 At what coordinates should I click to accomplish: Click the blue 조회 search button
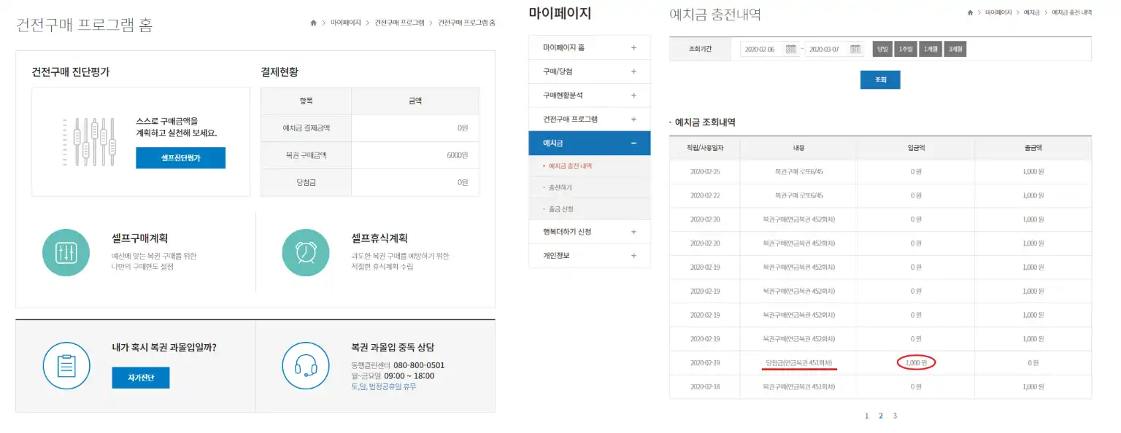click(879, 79)
